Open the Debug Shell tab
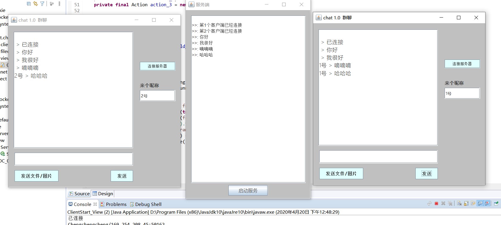Screen dimensions: 501x225 pyautogui.click(x=146, y=204)
